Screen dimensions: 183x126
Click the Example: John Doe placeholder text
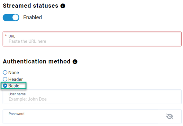pos(28,99)
